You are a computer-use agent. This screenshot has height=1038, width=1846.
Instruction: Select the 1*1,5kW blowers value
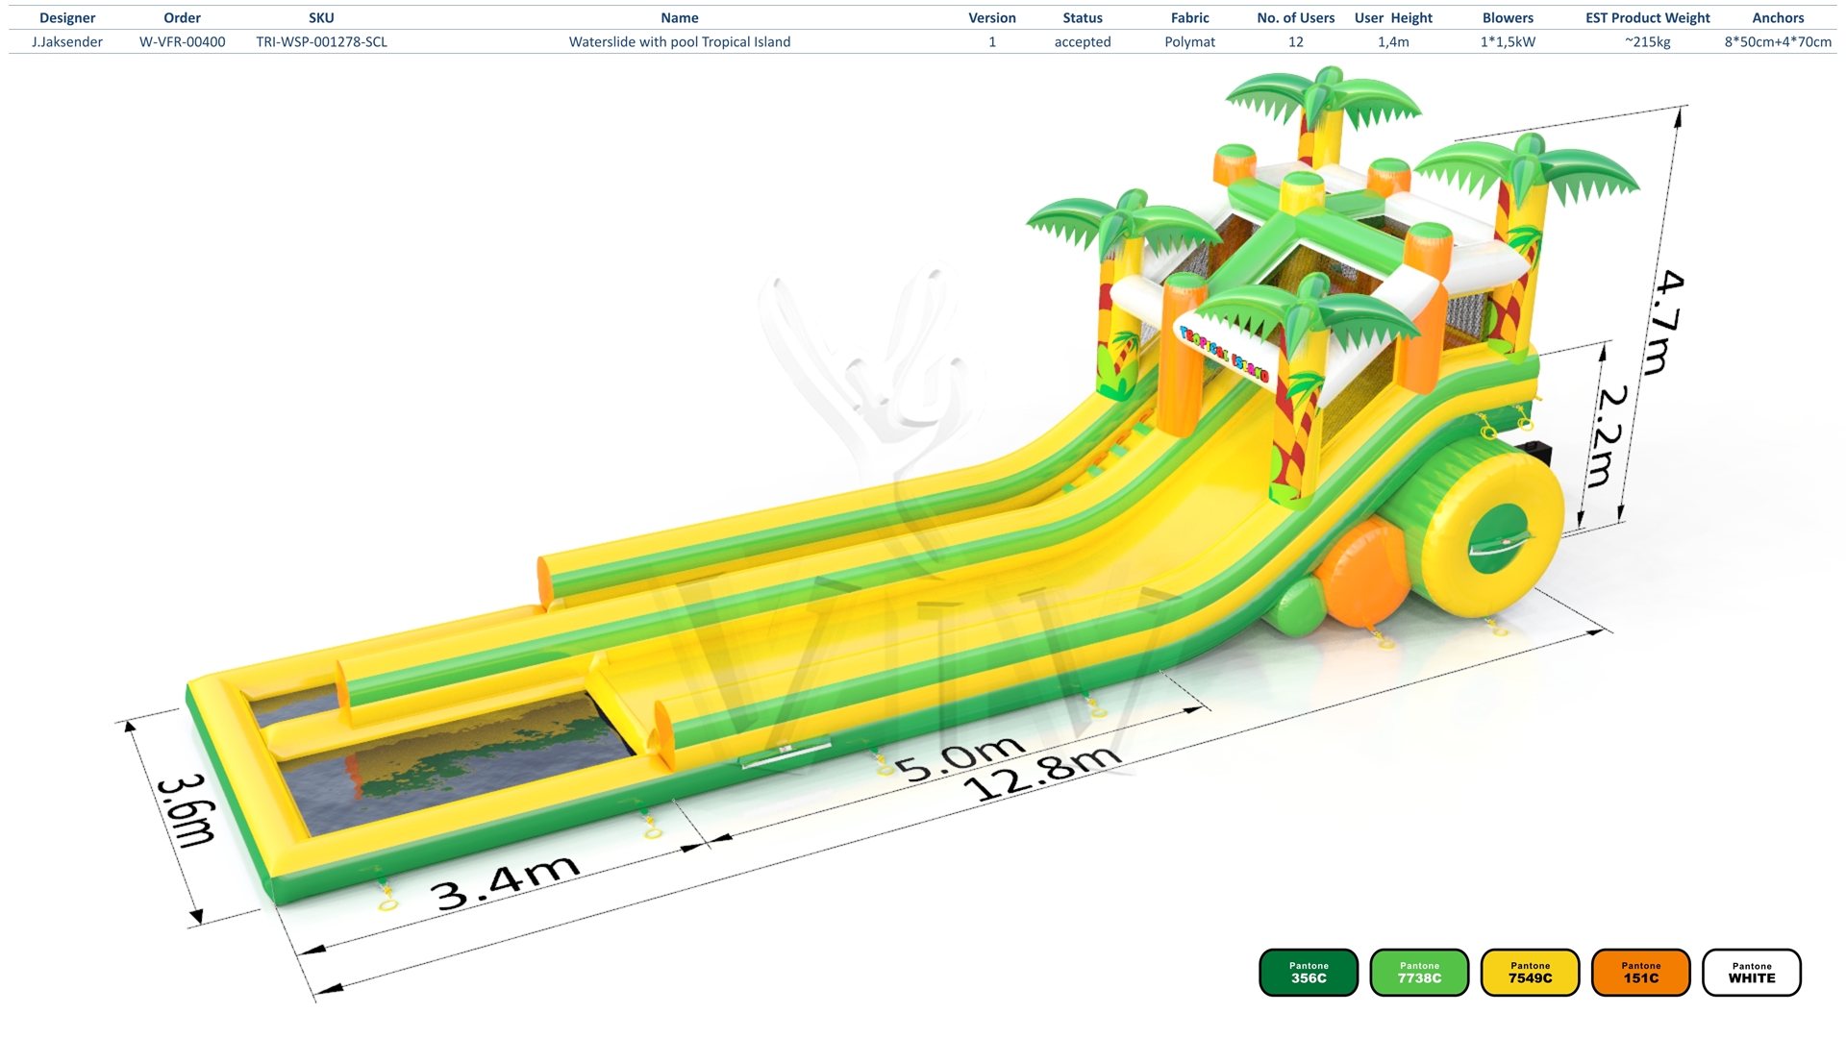coord(1508,41)
